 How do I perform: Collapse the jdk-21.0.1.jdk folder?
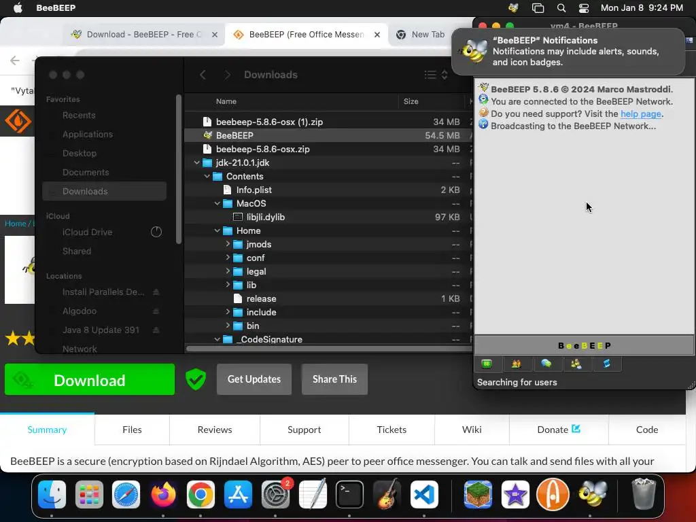pyautogui.click(x=196, y=163)
